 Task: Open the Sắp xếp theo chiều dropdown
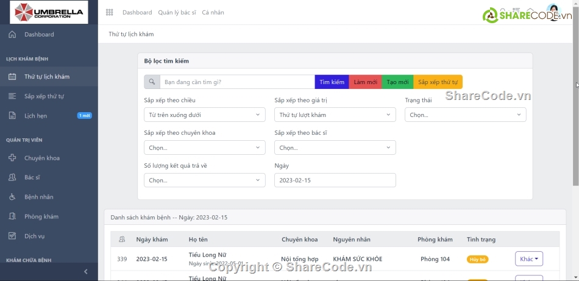click(204, 115)
